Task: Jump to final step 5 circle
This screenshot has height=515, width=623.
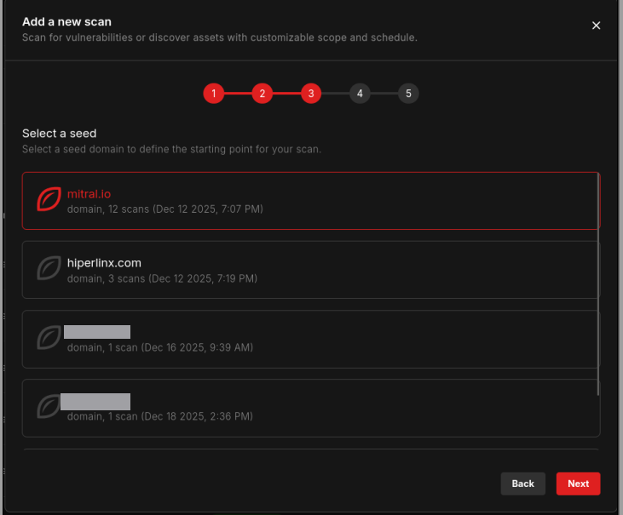Action: [408, 94]
